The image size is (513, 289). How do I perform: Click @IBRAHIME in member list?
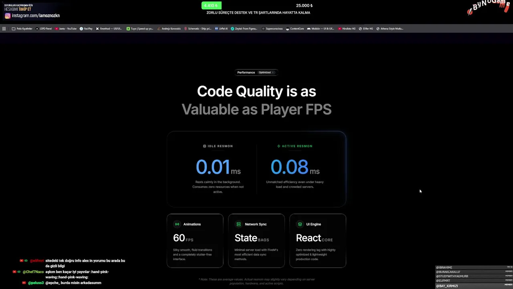tap(444, 267)
